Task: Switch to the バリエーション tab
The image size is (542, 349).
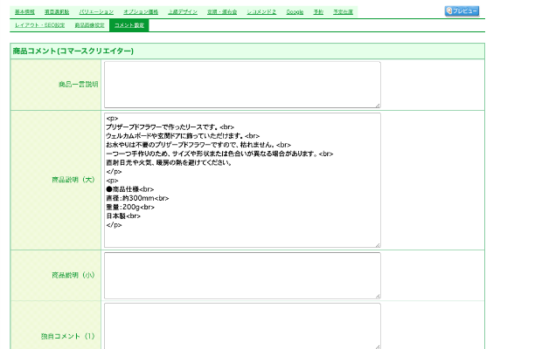Action: [x=96, y=12]
